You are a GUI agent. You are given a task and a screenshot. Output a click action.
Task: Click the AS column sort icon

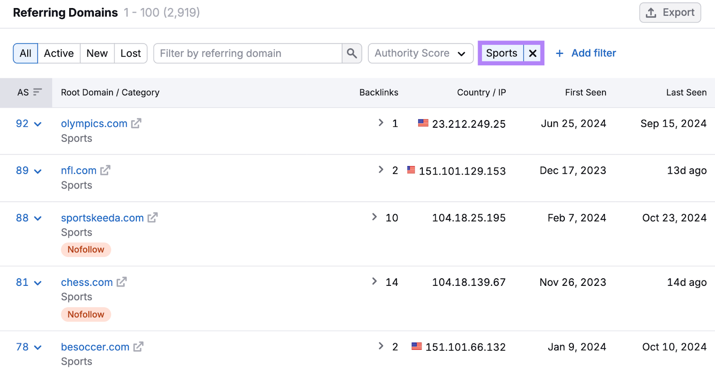click(x=38, y=92)
